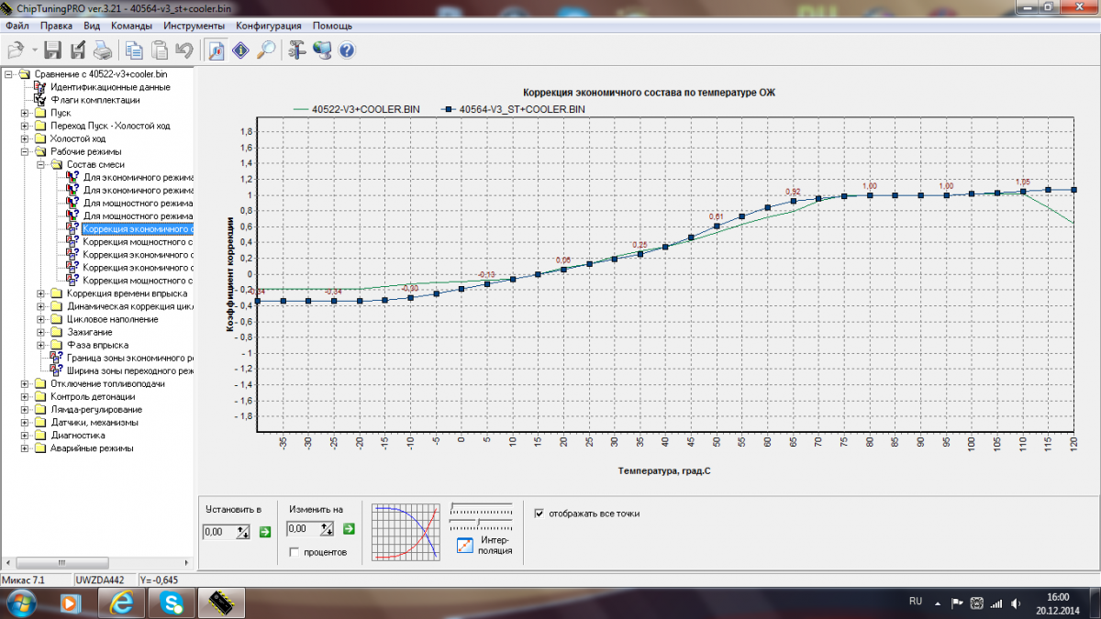The width and height of the screenshot is (1101, 619).
Task: Click green arrow next to Изменить на
Action: point(349,528)
